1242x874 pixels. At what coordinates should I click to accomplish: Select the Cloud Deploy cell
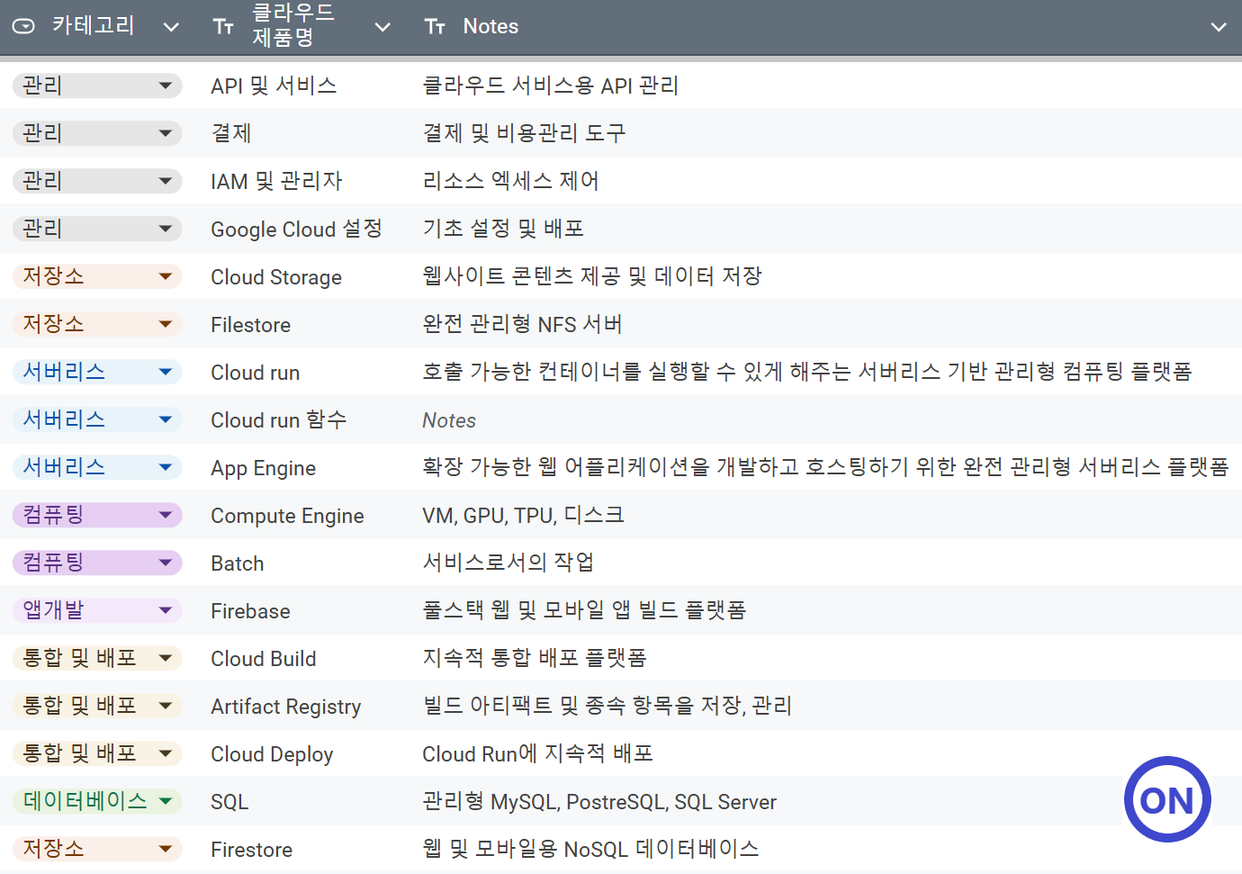tap(272, 754)
